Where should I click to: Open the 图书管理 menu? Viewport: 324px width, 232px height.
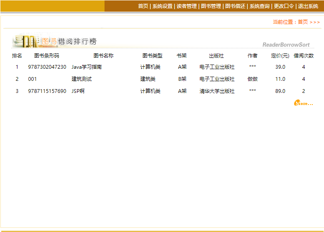pyautogui.click(x=211, y=6)
